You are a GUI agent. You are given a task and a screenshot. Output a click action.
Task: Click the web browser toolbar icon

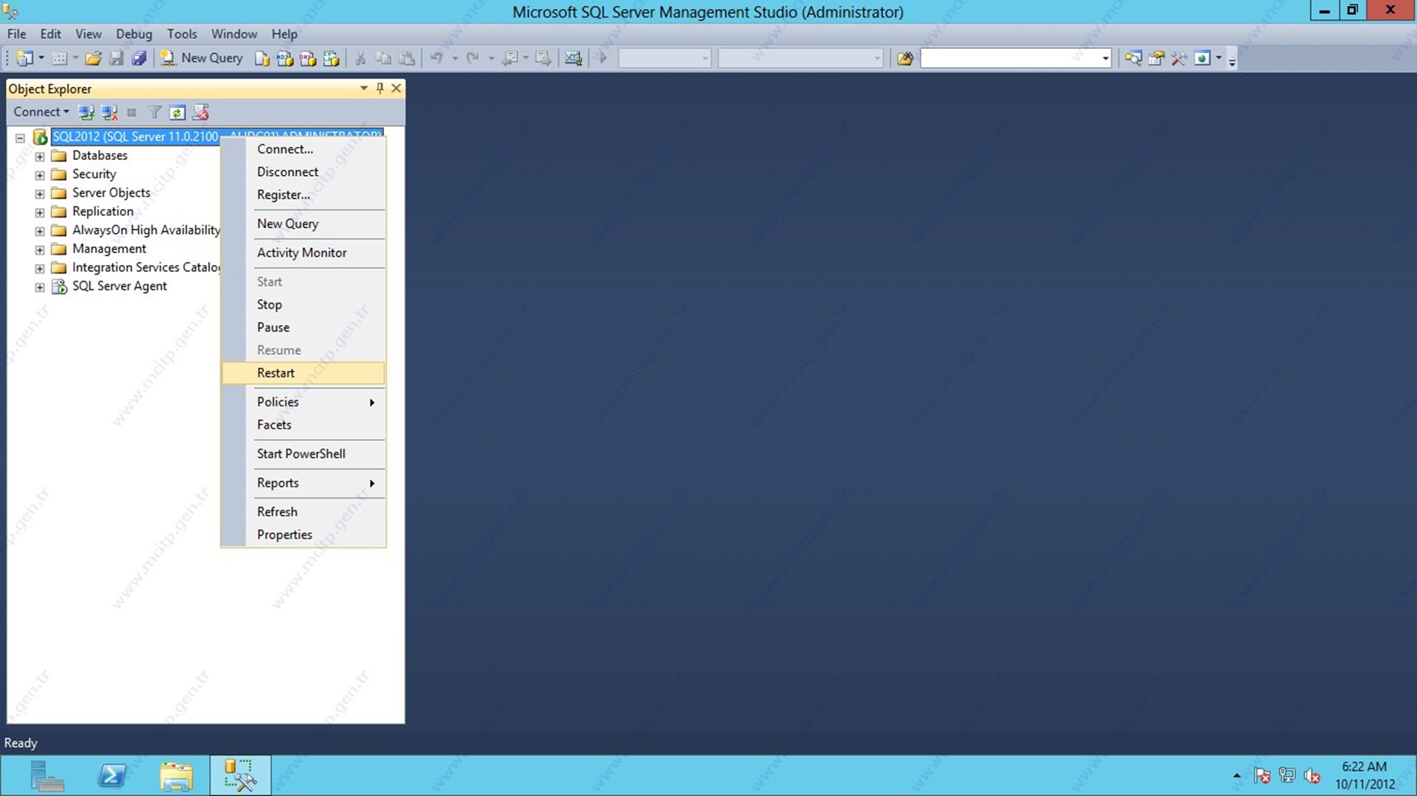(x=1202, y=58)
